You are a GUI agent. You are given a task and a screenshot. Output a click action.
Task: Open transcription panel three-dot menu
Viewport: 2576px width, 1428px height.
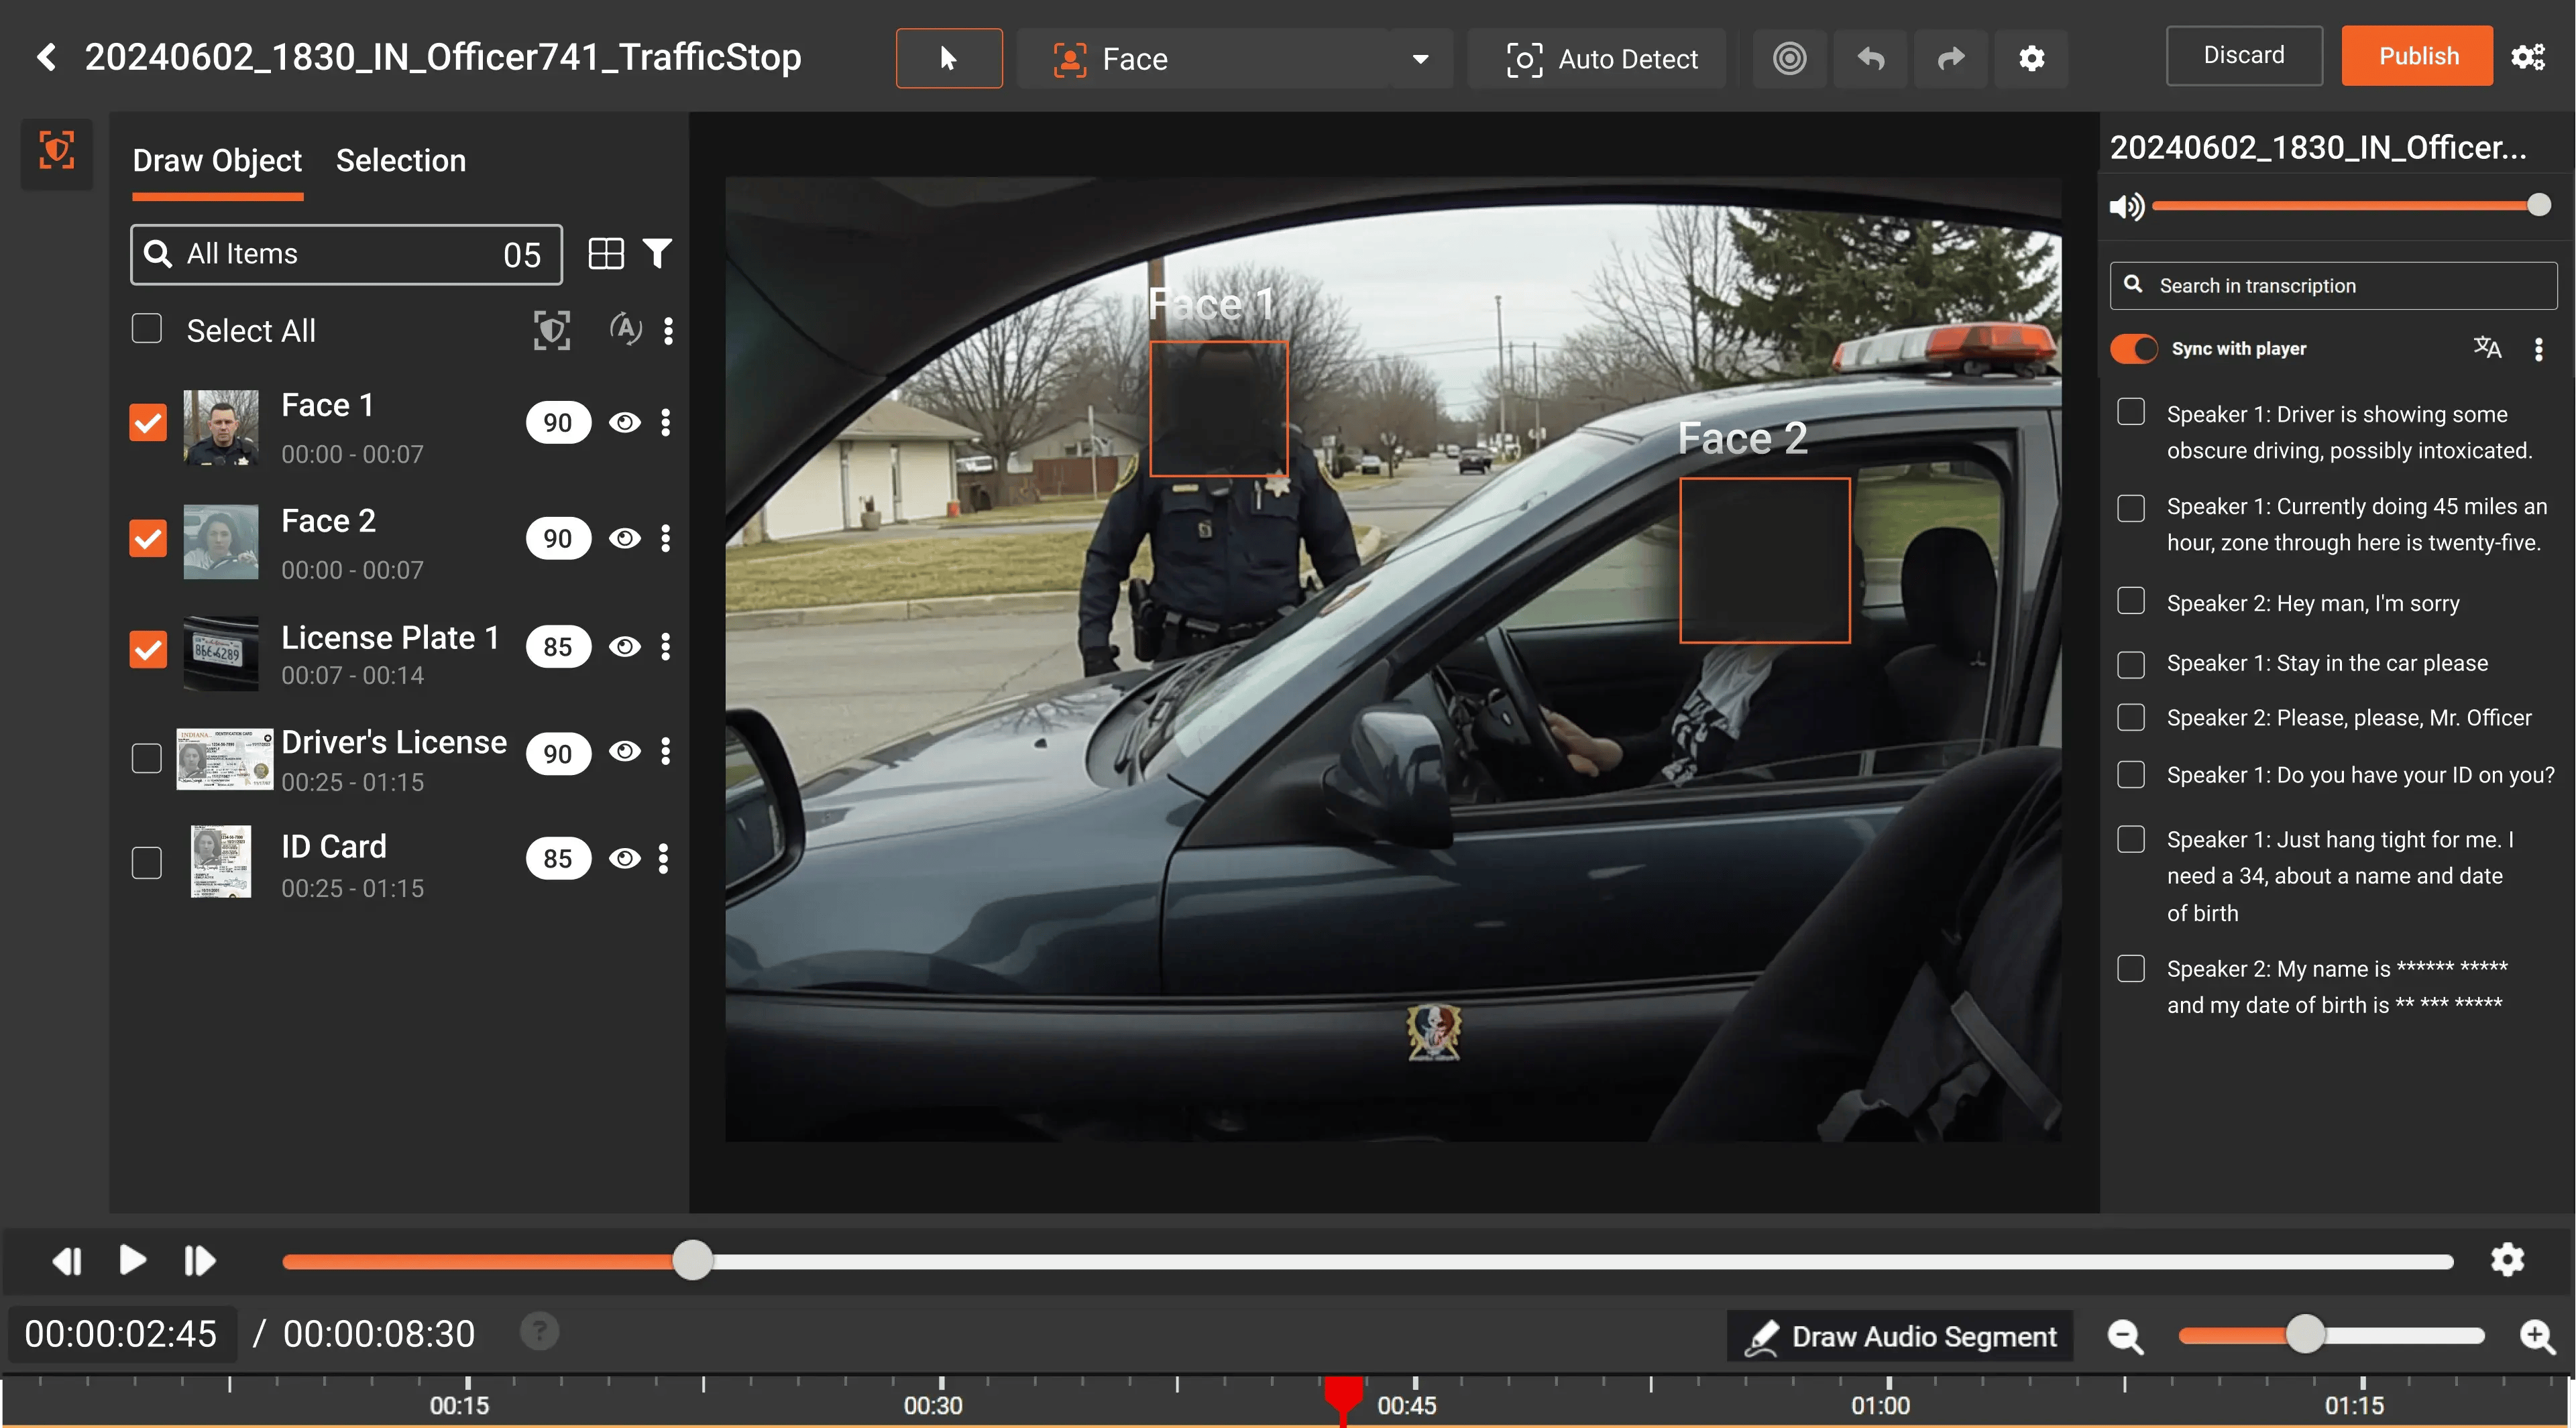coord(2539,349)
